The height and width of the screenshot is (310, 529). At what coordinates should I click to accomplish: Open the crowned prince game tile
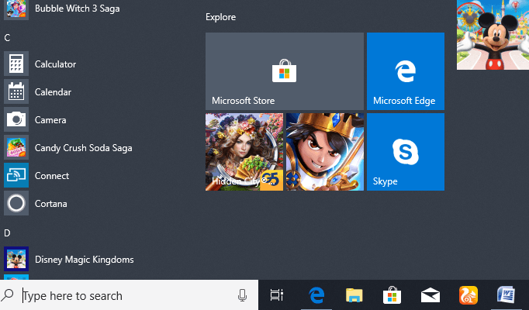pos(325,152)
